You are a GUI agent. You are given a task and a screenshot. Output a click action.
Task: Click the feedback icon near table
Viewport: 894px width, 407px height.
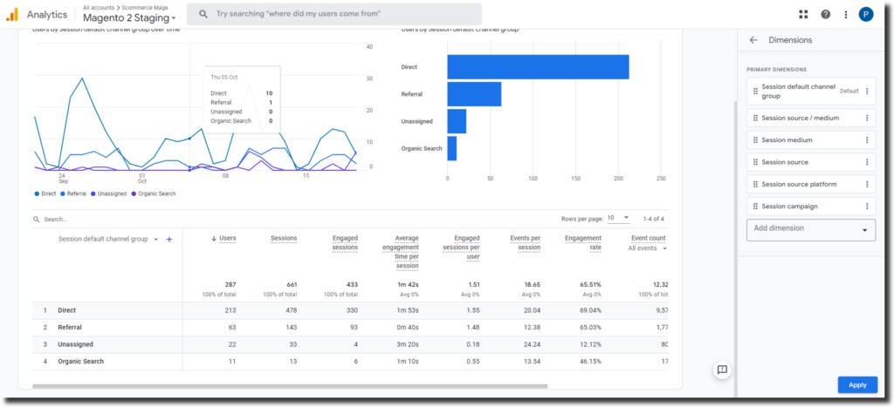point(722,370)
